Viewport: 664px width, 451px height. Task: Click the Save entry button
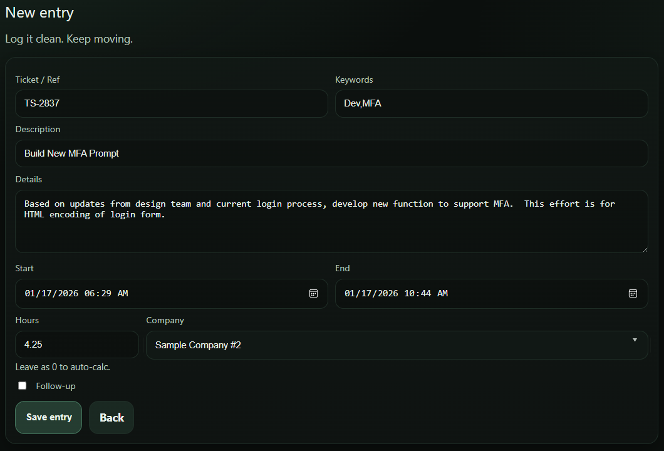pyautogui.click(x=48, y=417)
